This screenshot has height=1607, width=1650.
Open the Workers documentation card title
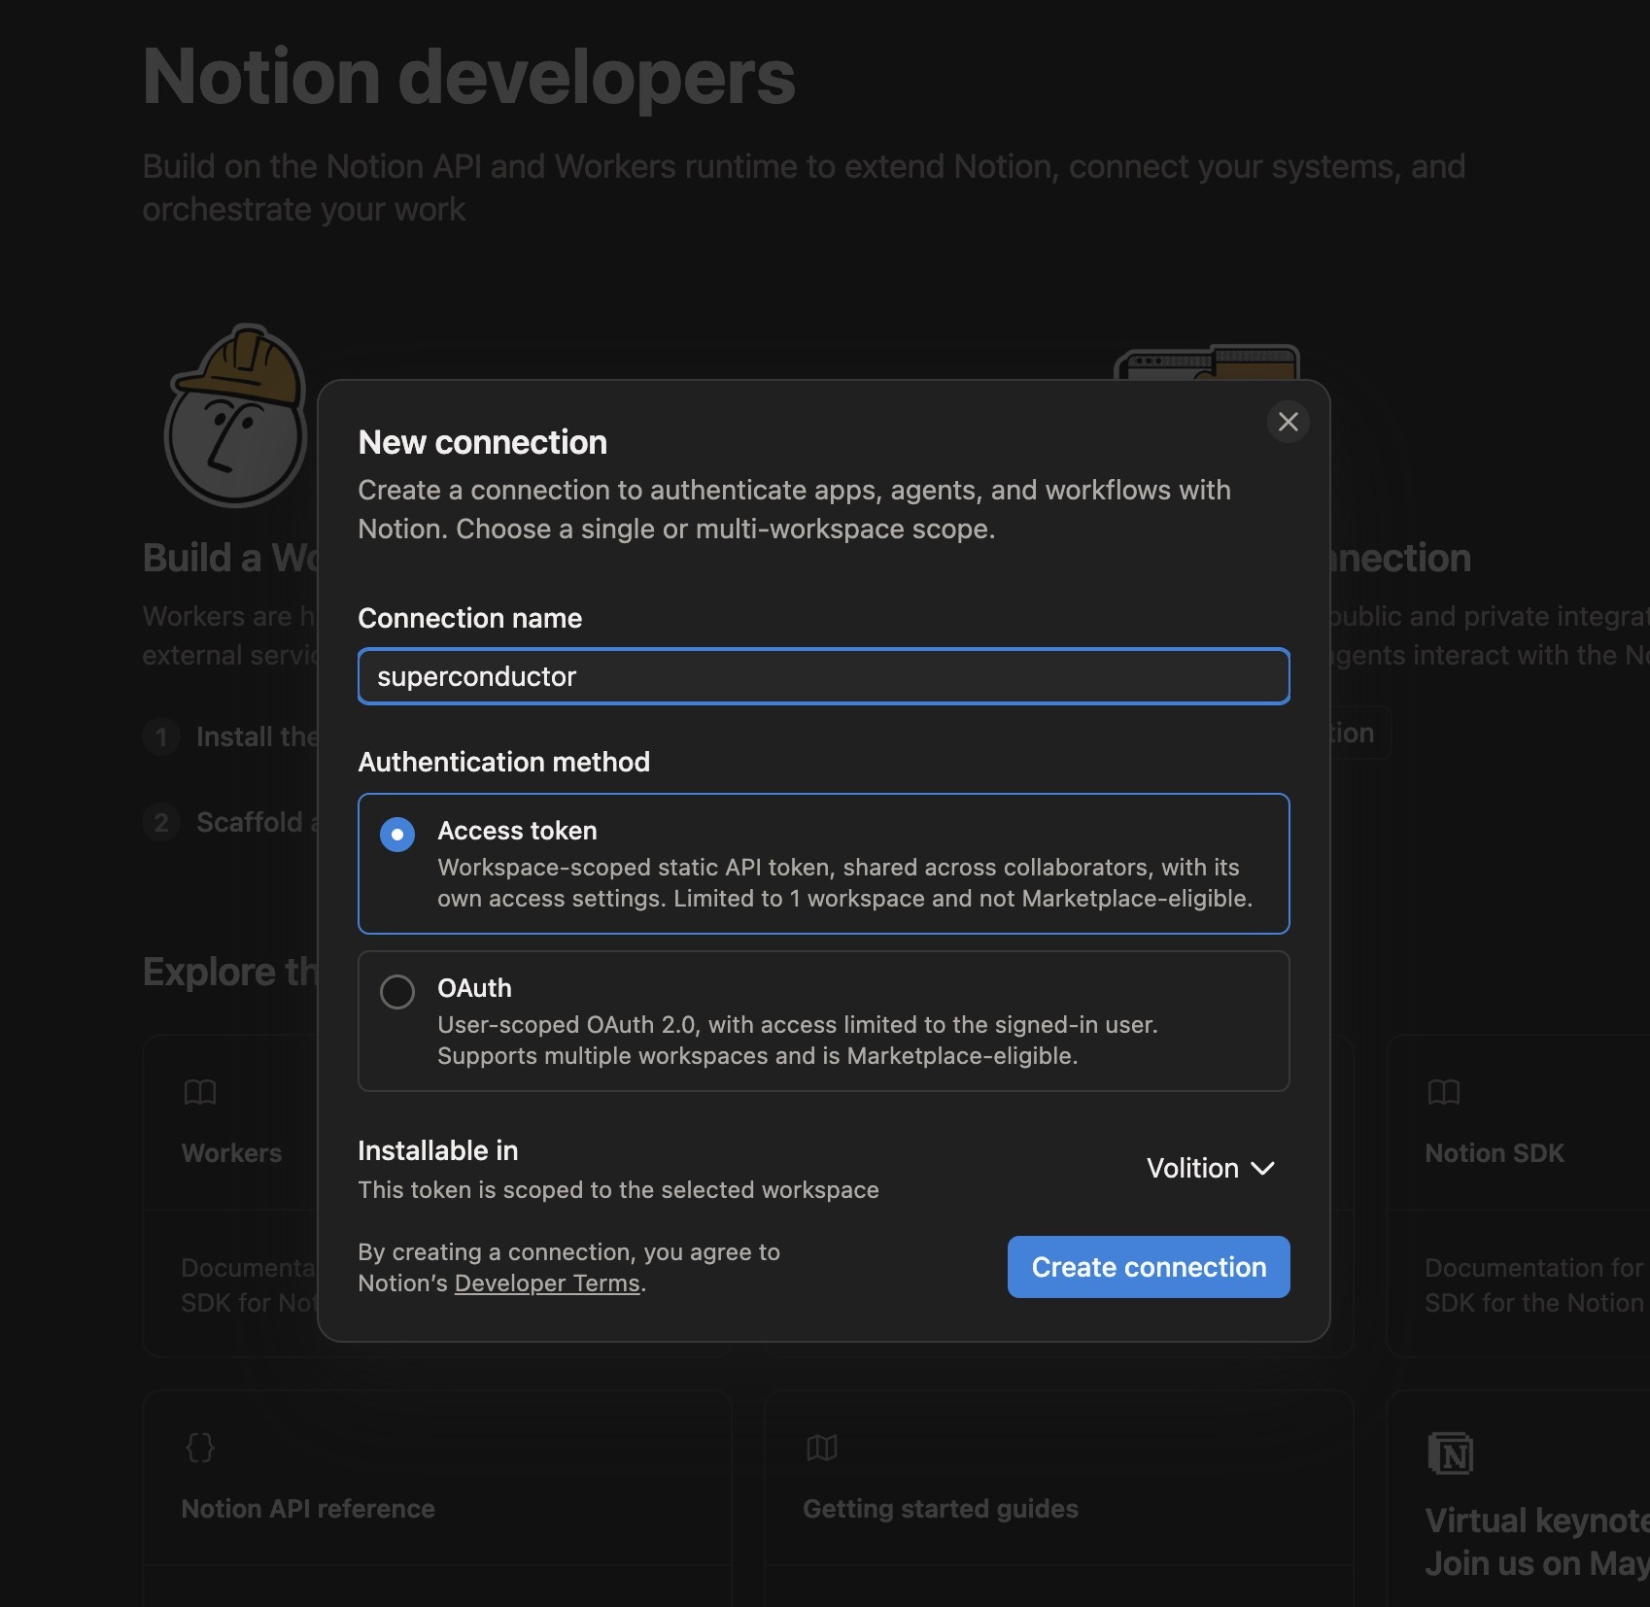pos(231,1153)
